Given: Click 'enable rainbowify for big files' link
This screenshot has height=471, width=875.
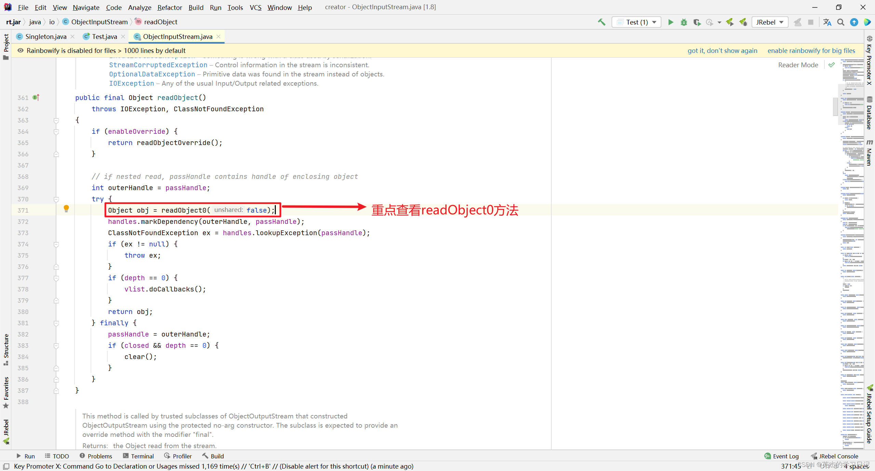Looking at the screenshot, I should pyautogui.click(x=811, y=51).
